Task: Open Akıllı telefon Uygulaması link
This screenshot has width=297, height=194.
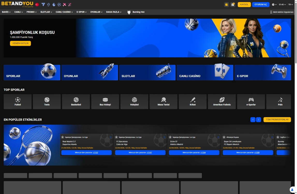Action: point(282,12)
